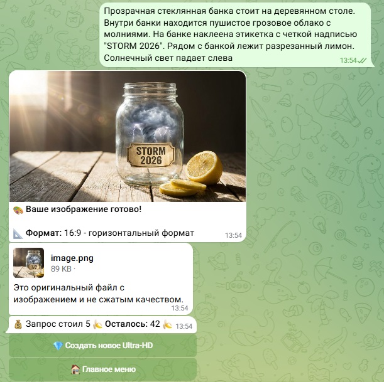Click the cut lemon half in the picture
This screenshot has height=382, width=384.
pyautogui.click(x=204, y=167)
